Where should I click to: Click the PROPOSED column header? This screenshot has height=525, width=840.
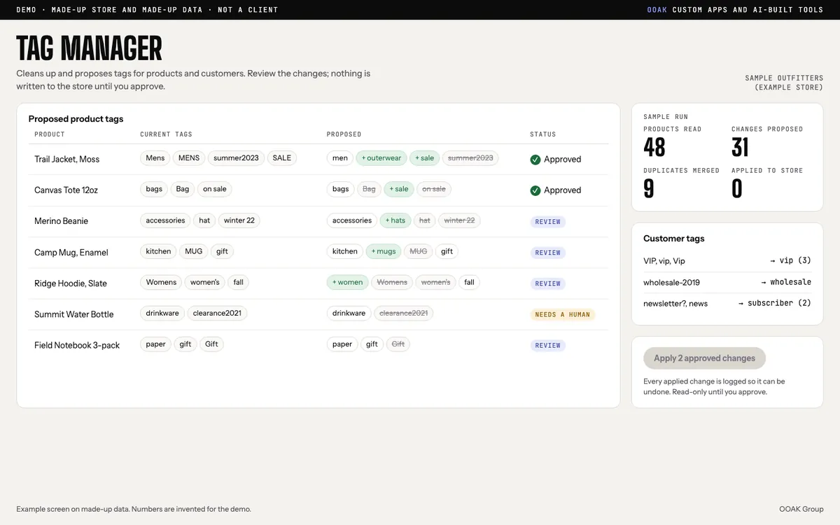[x=344, y=134]
